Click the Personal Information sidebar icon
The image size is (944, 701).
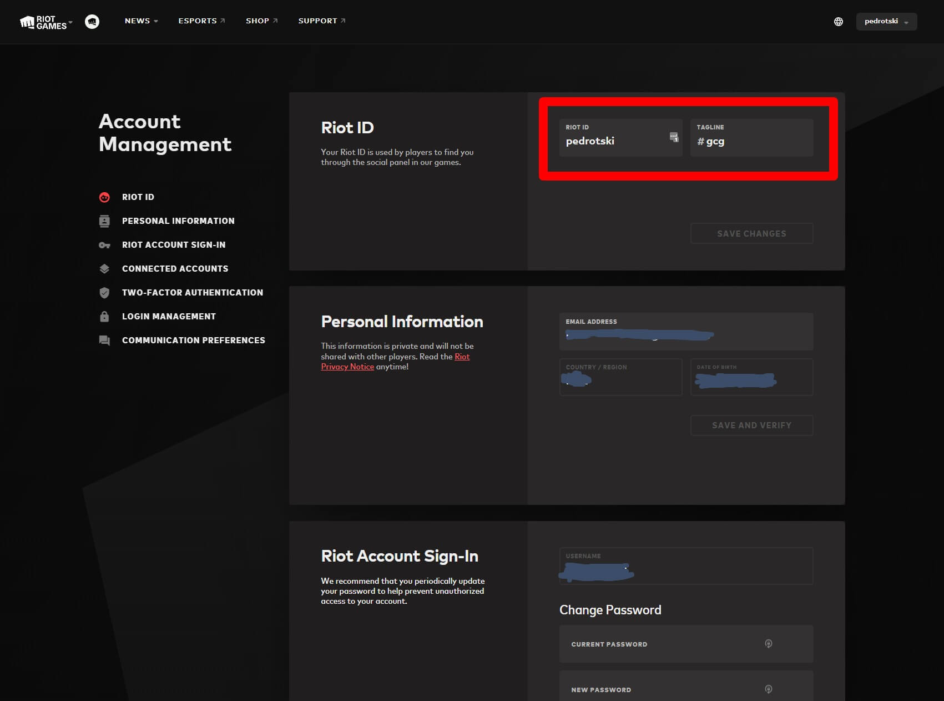pos(104,221)
